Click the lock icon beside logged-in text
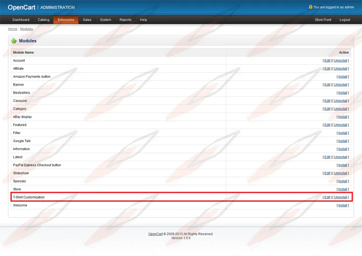Viewport: 362px width, 256px height. point(310,7)
